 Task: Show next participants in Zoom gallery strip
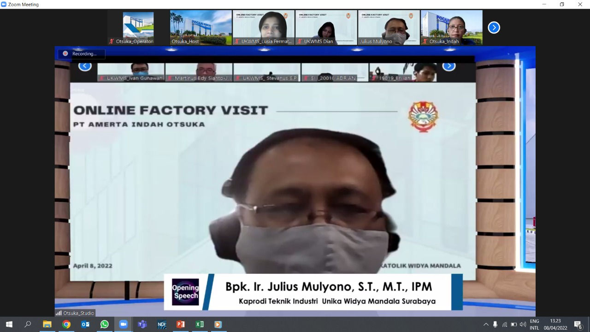[494, 28]
